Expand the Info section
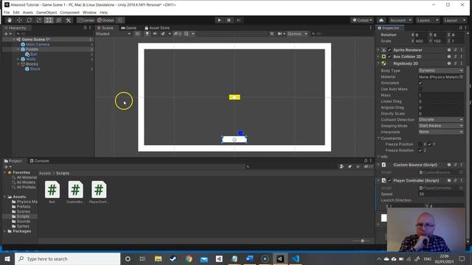This screenshot has width=472, height=265. pos(378,157)
